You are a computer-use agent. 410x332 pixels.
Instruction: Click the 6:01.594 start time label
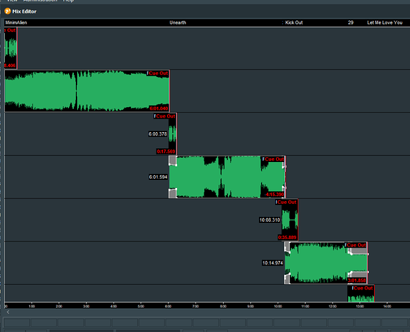click(158, 177)
